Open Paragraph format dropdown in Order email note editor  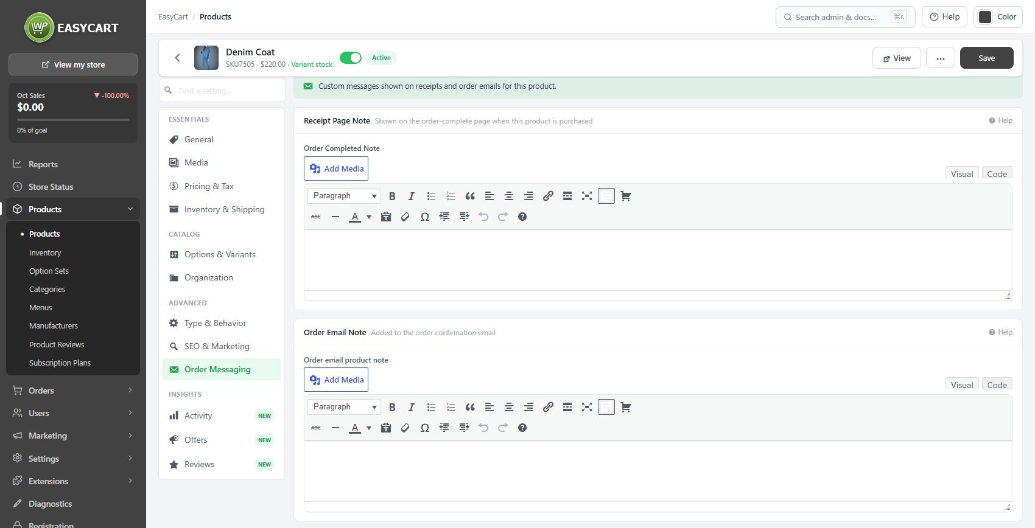coord(344,407)
